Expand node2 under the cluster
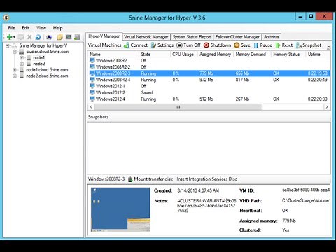 pyautogui.click(x=22, y=64)
